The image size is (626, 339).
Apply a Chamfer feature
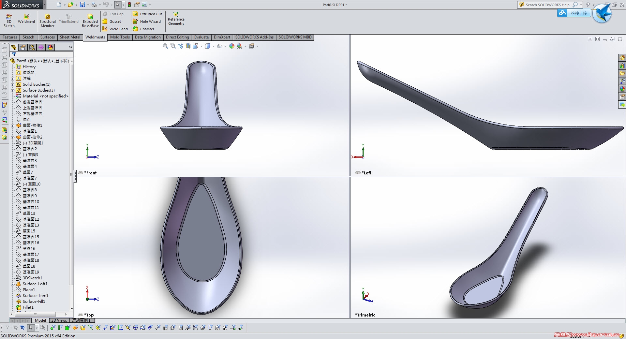(x=143, y=29)
